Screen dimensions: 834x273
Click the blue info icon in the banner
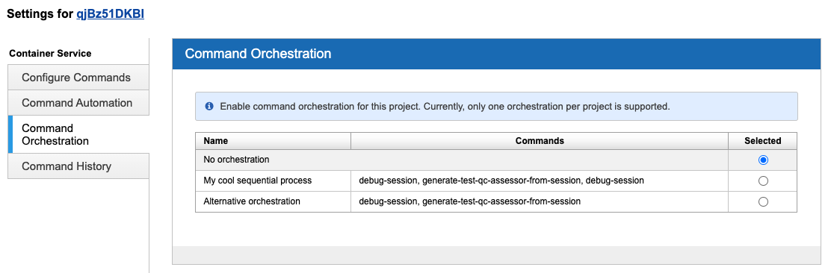pyautogui.click(x=209, y=106)
